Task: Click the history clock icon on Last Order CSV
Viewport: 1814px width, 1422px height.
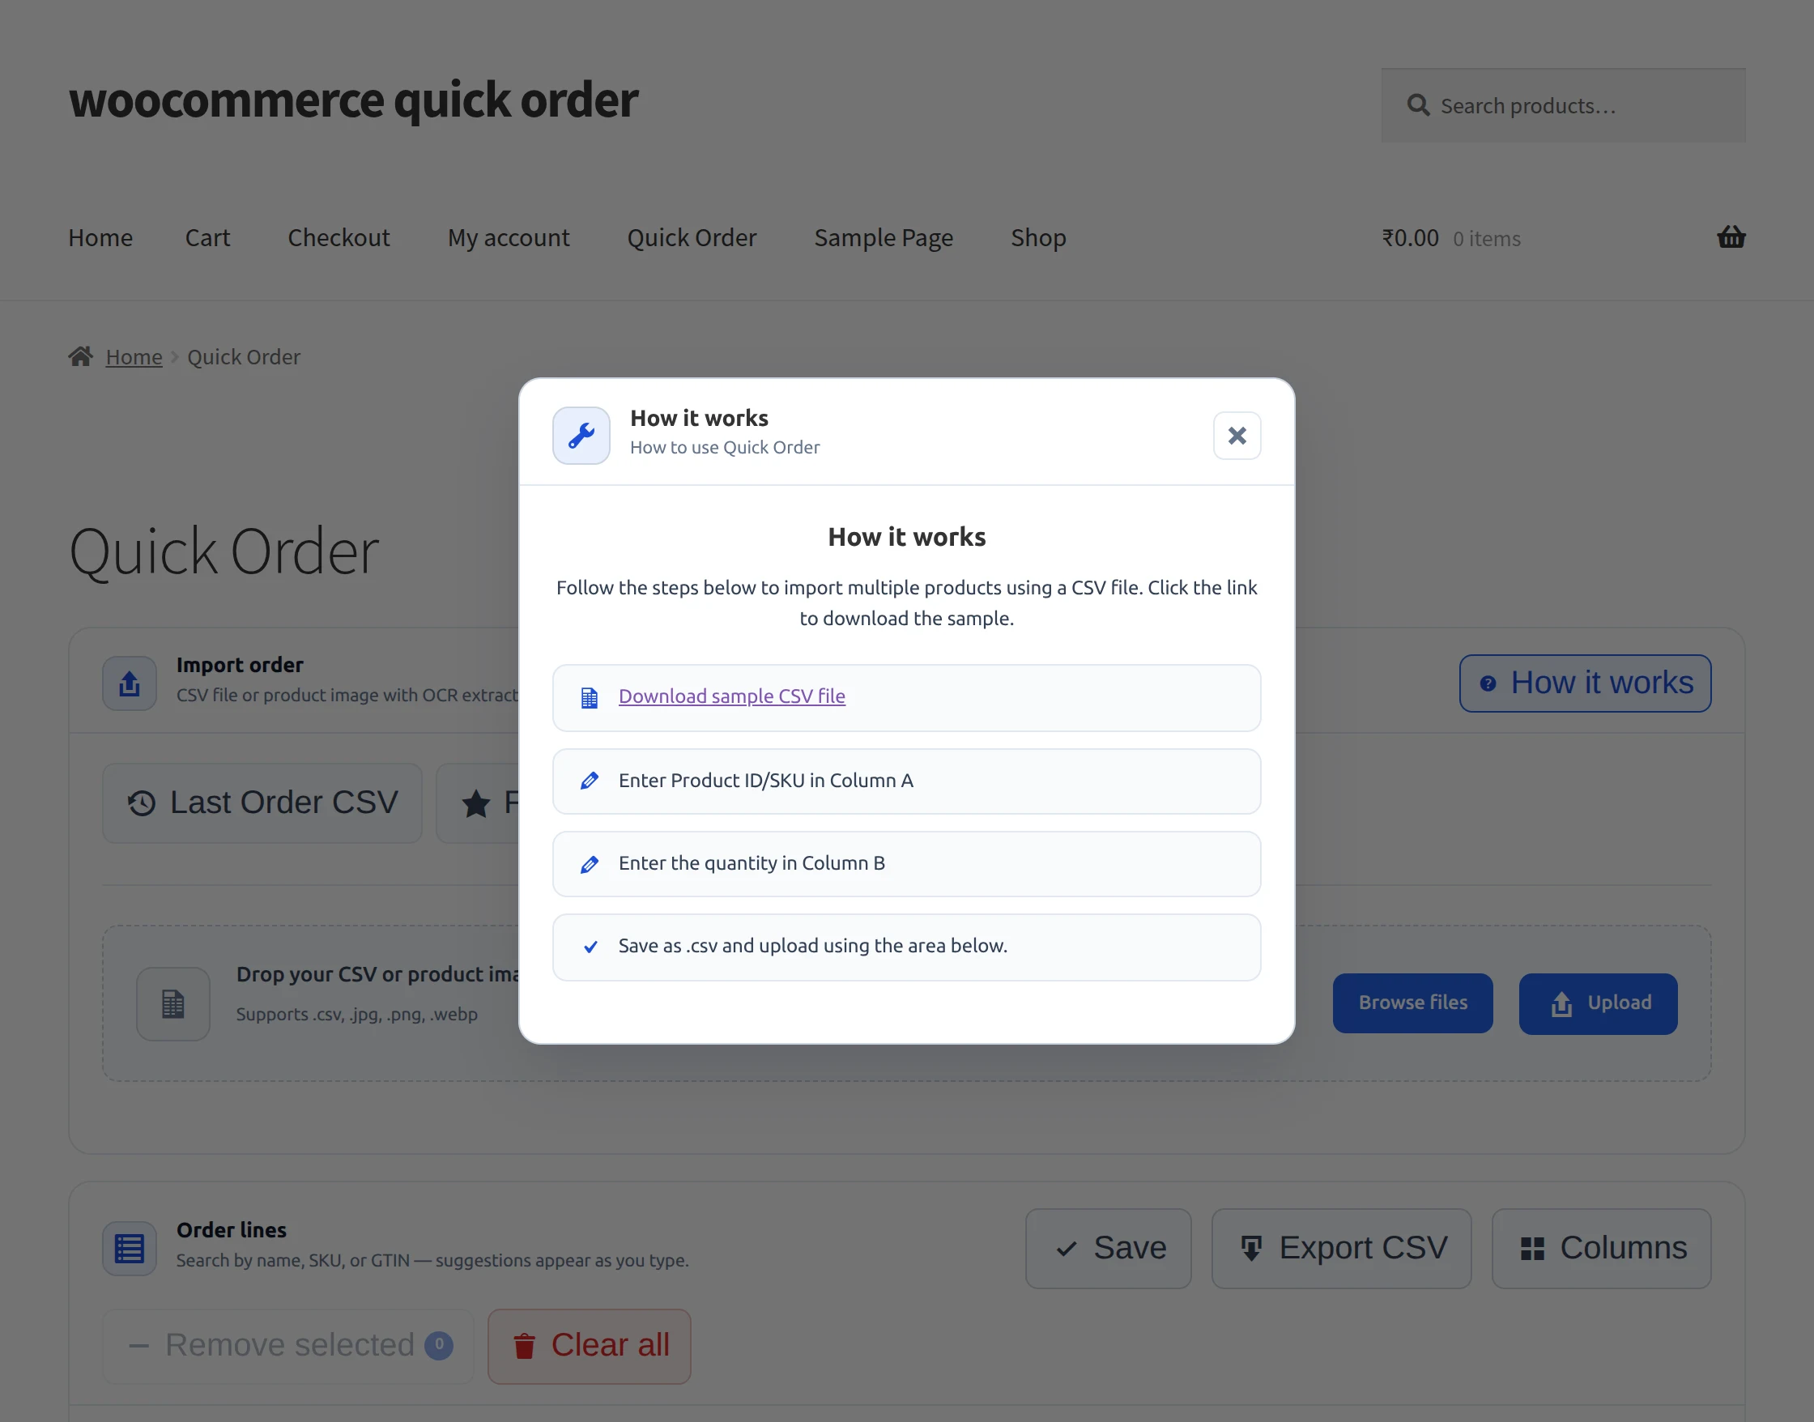Action: pos(142,803)
